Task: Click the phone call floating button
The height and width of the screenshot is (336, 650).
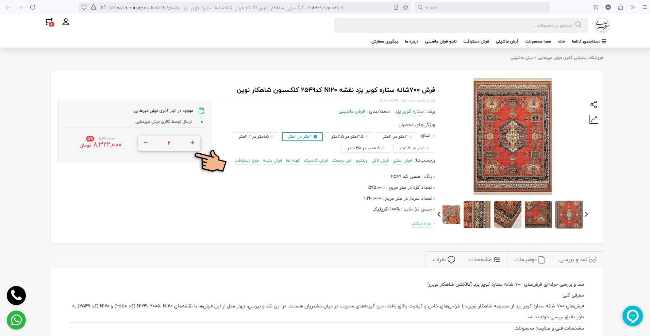Action: coord(16,296)
